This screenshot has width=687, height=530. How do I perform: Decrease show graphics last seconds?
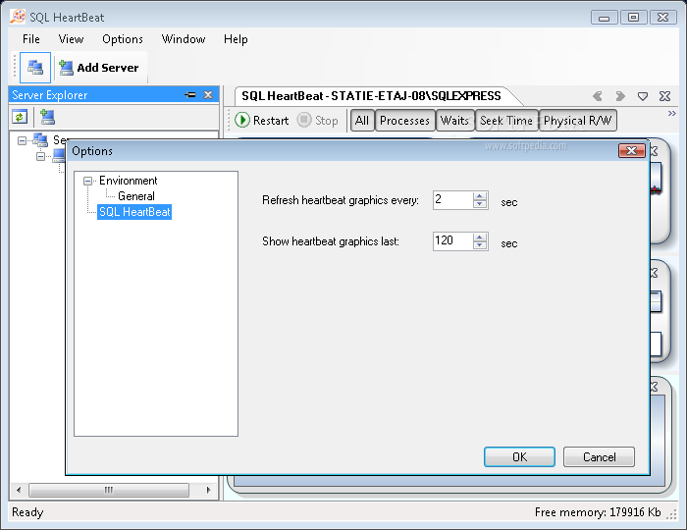point(480,245)
